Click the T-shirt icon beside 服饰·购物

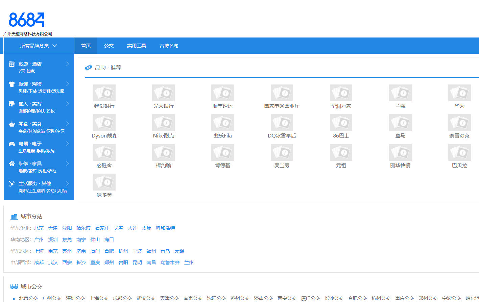pos(12,84)
